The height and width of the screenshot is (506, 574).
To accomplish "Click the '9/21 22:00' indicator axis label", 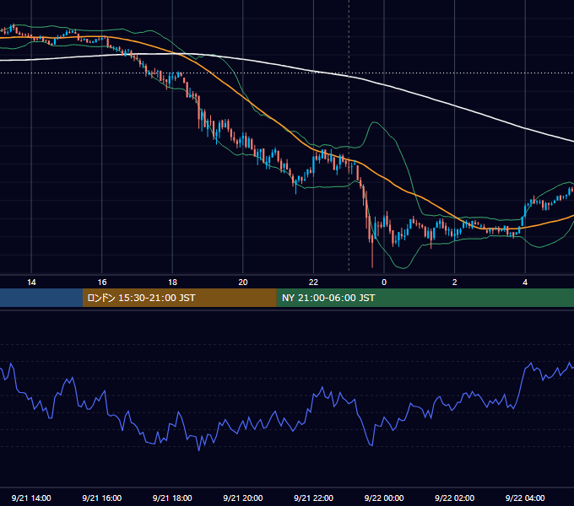I will coord(313,498).
